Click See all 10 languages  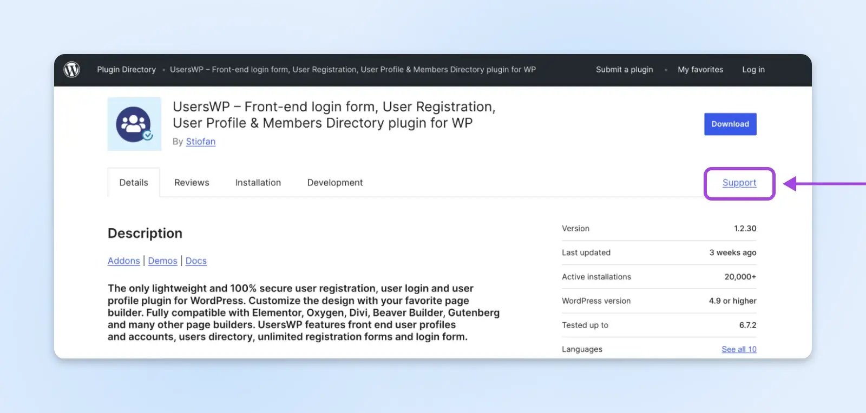click(x=739, y=349)
